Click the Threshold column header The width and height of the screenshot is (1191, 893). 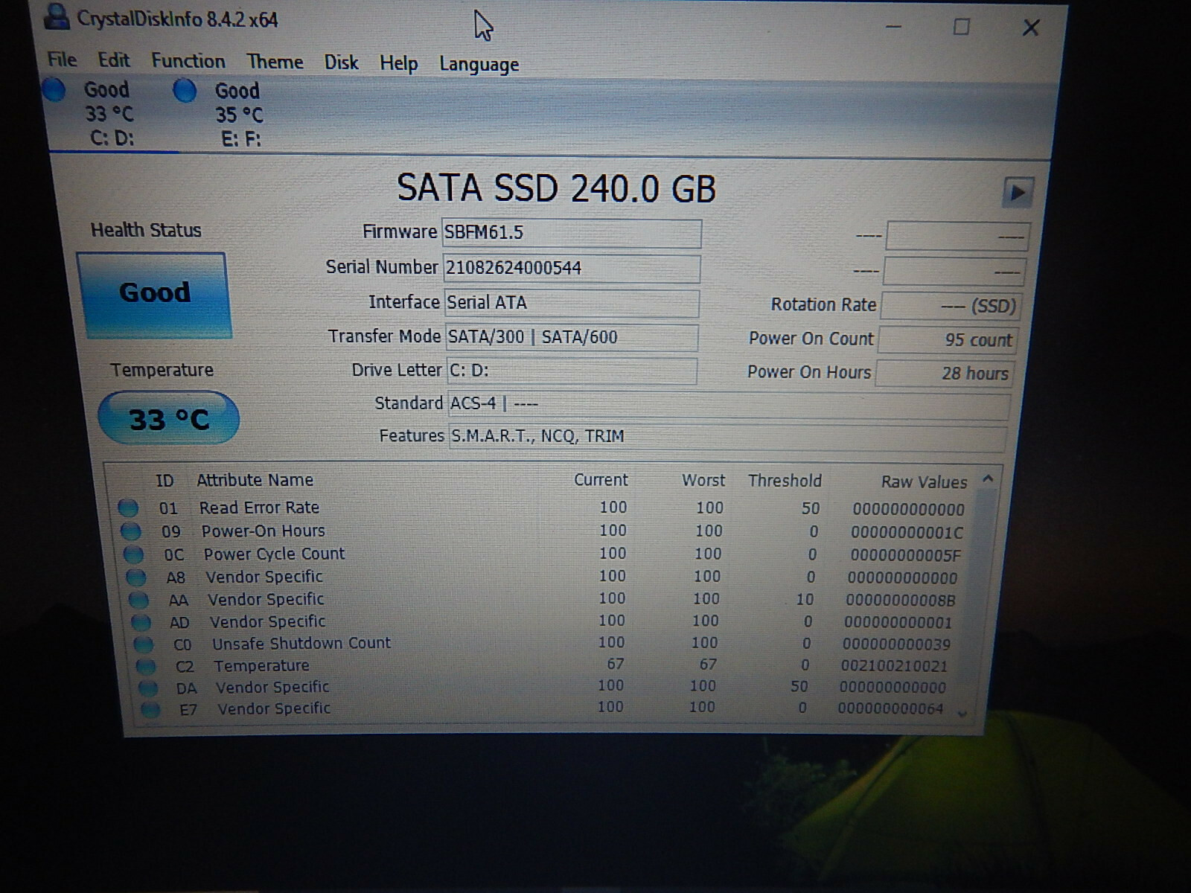click(x=785, y=481)
